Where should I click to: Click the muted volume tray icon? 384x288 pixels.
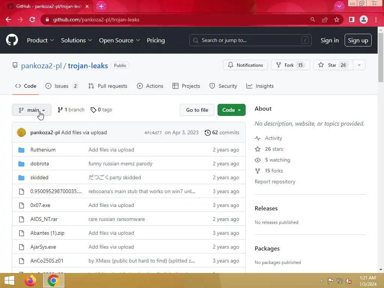coord(348,280)
